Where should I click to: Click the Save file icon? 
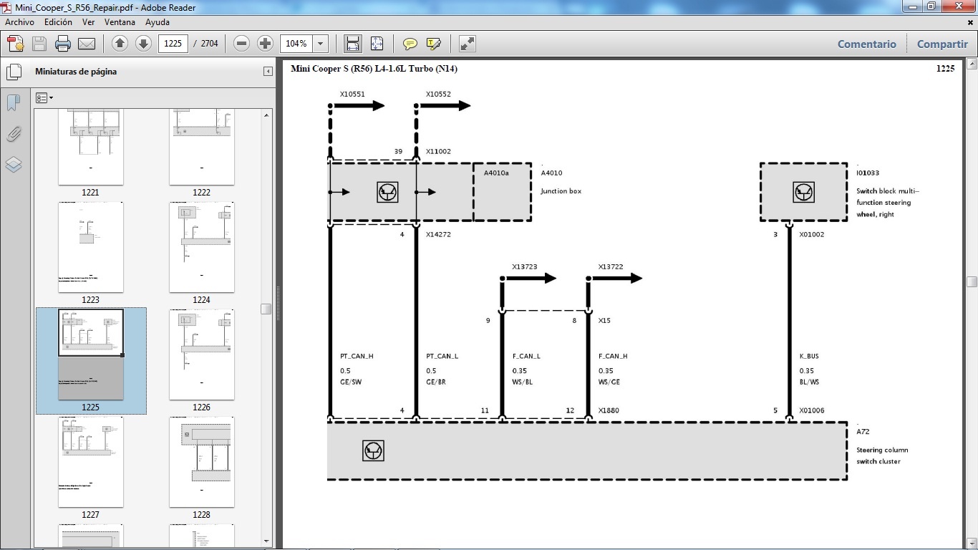[x=39, y=44]
